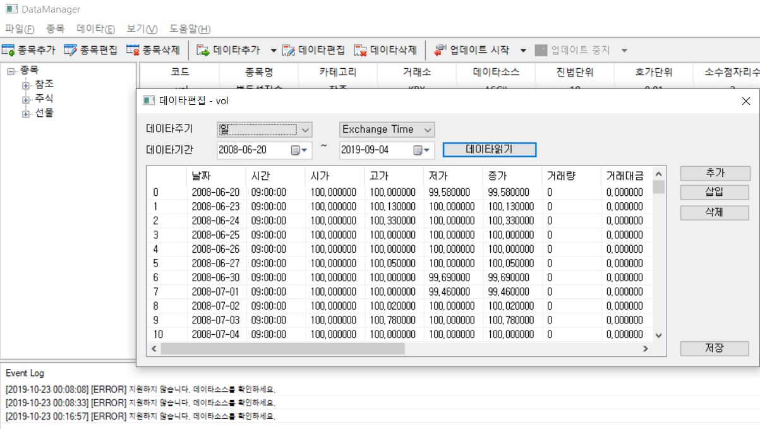The image size is (760, 429).
Task: Select the 2008-06-25 row in the table
Action: click(215, 234)
